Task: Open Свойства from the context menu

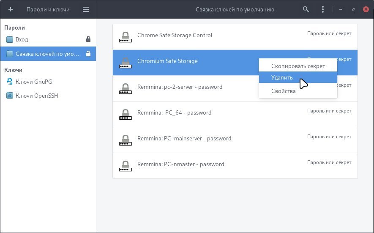Action: click(283, 91)
